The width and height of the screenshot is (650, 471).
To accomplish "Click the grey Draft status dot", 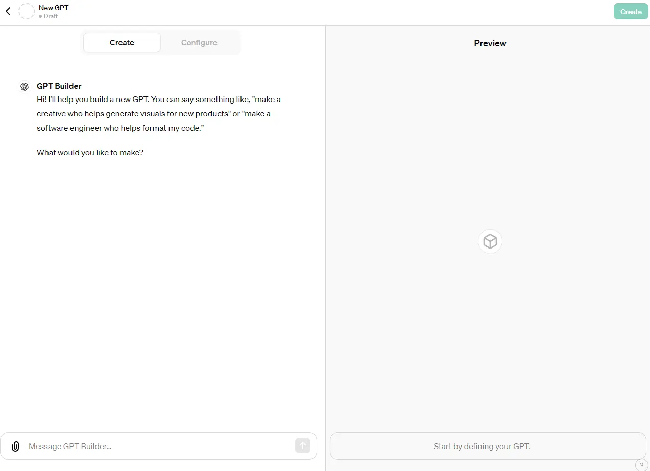I will [x=40, y=16].
